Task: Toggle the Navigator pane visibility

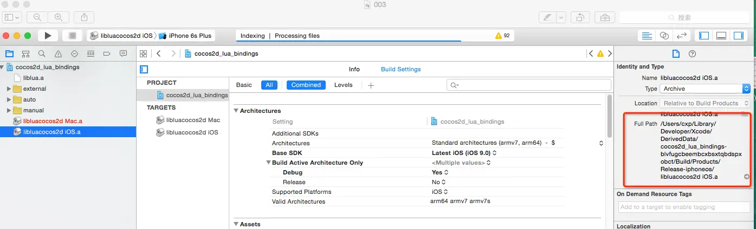Action: (704, 36)
